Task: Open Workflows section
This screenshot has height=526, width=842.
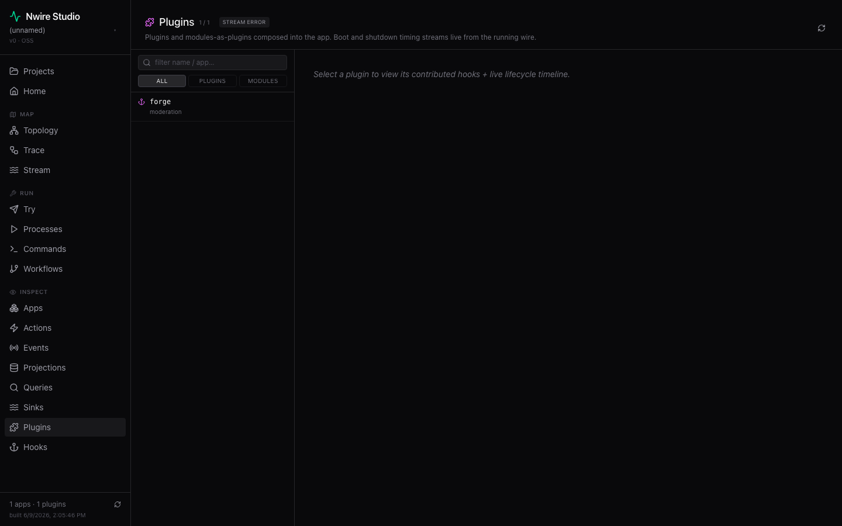Action: pos(65,269)
